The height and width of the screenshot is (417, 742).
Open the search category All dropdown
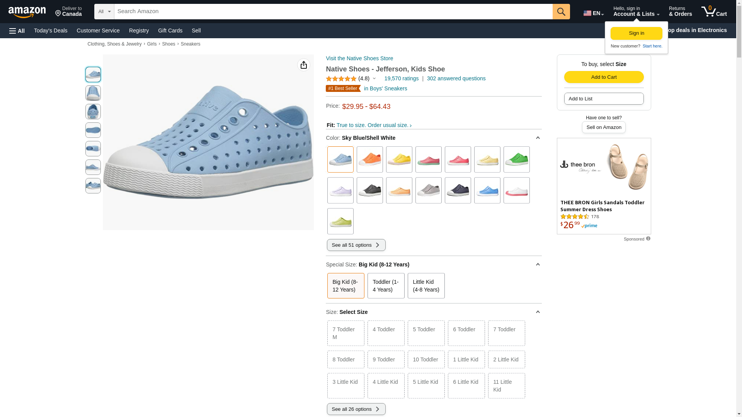point(104,12)
